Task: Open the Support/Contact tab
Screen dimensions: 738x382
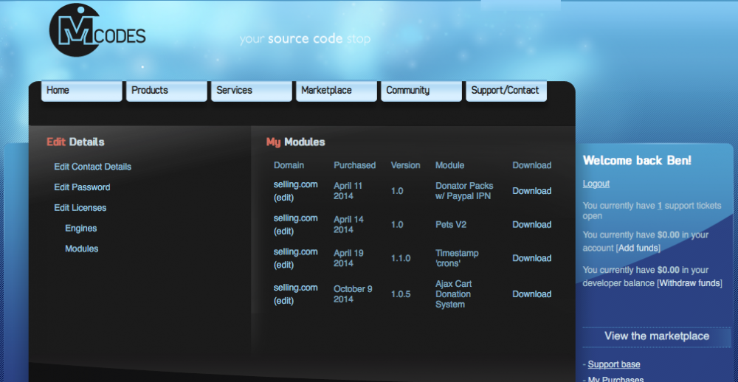Action: click(506, 91)
